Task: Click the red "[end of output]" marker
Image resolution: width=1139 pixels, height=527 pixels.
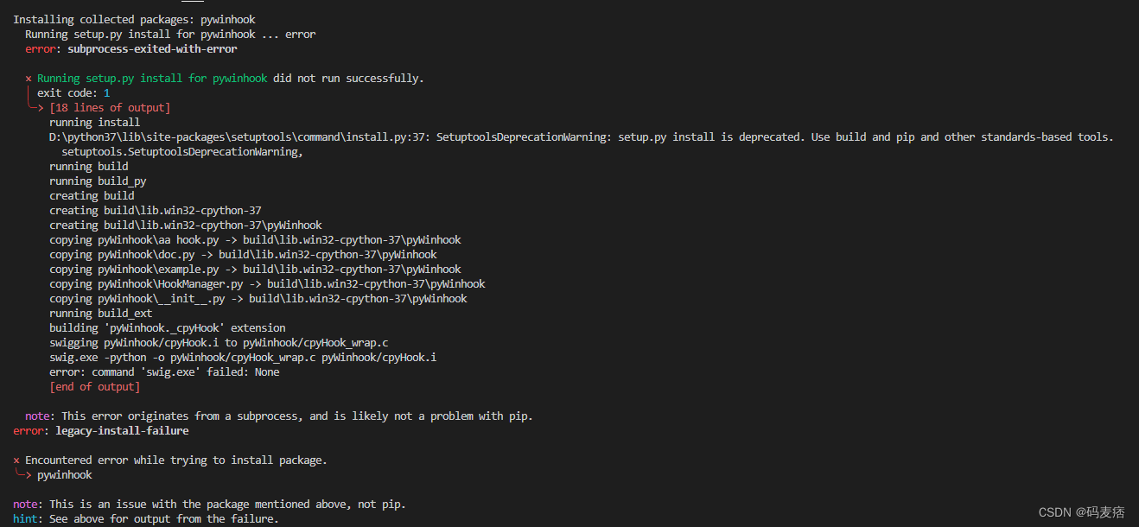Action: (94, 387)
